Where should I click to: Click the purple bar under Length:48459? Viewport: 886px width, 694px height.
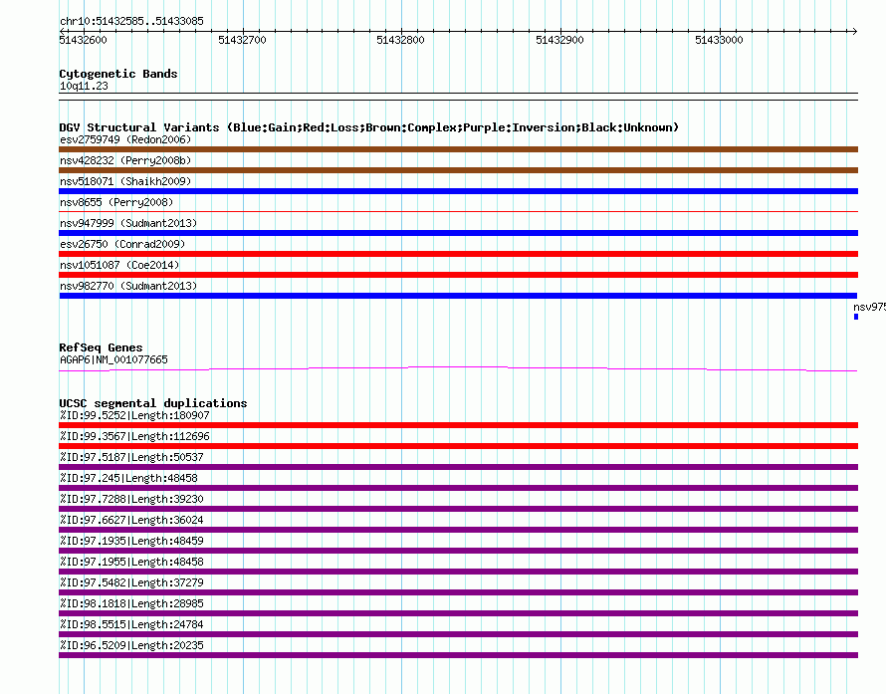click(x=458, y=551)
